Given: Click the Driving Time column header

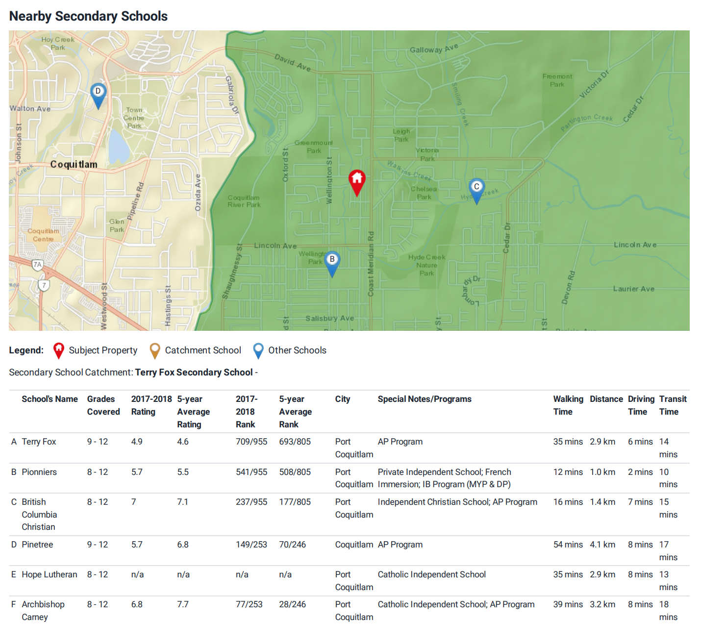Looking at the screenshot, I should tap(641, 405).
